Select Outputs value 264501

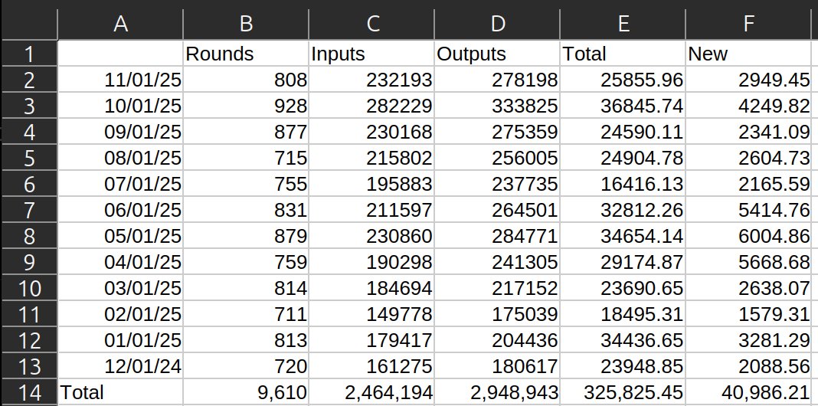497,210
